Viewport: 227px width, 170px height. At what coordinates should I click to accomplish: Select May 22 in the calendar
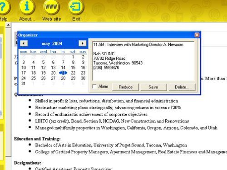[x=73, y=73]
